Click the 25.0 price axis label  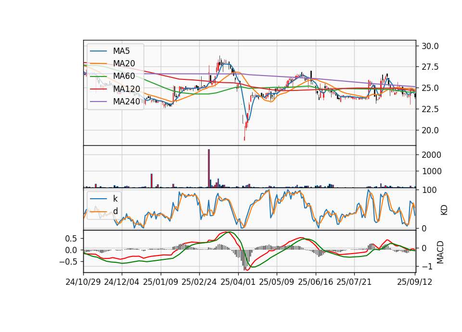tap(430, 88)
